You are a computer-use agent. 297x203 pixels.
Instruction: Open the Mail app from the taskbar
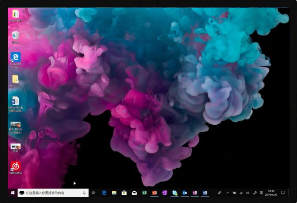pos(134,193)
